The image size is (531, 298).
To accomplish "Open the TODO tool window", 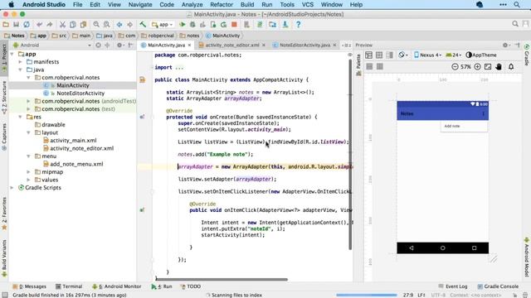I will [x=191, y=286].
